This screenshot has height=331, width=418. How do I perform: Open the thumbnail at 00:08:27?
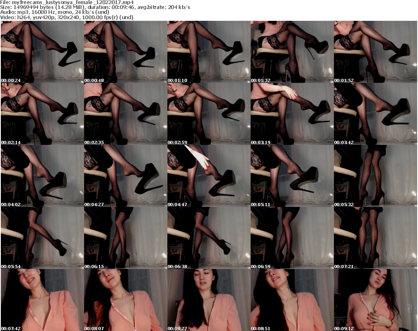click(x=209, y=300)
